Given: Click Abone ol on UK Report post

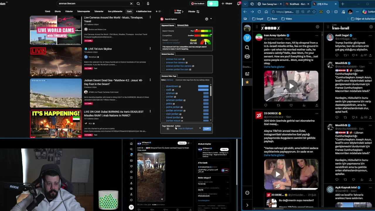Looking at the screenshot, I should (x=182, y=143).
